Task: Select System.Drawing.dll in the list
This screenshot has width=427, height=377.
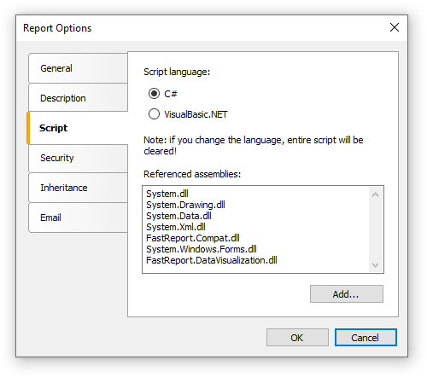Action: [185, 205]
